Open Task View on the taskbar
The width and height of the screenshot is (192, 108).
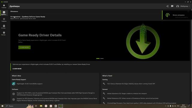pos(36,106)
